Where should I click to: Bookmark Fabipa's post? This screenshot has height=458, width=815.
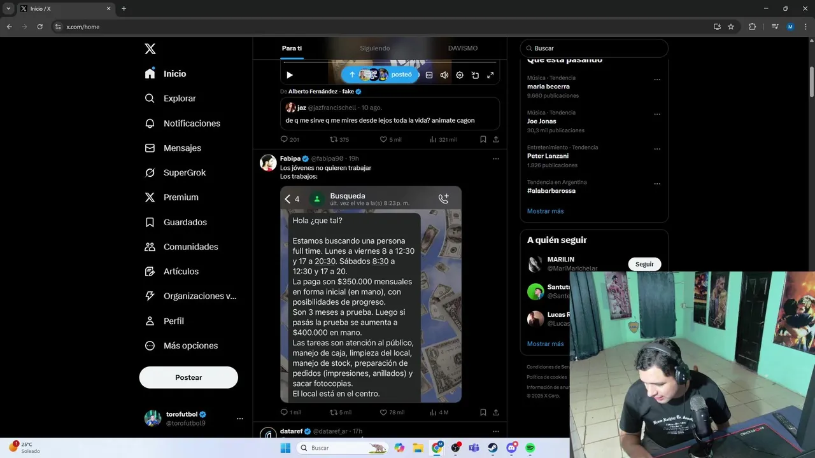click(483, 412)
